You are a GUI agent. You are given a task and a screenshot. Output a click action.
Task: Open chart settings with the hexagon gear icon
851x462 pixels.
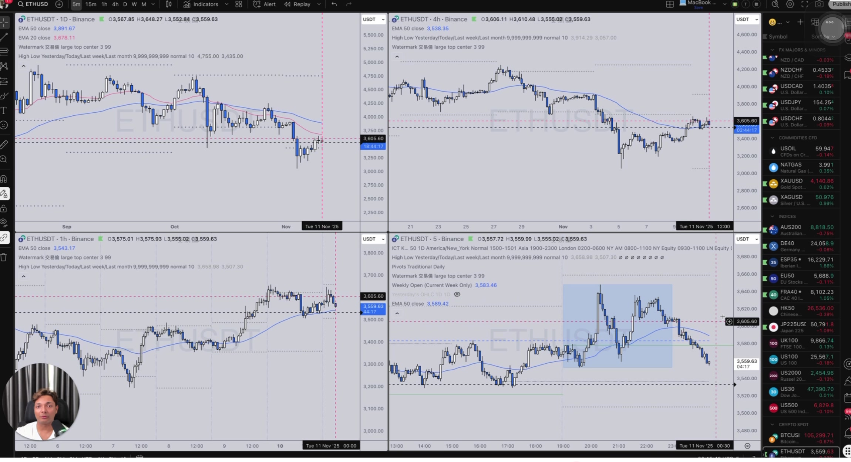tap(790, 4)
